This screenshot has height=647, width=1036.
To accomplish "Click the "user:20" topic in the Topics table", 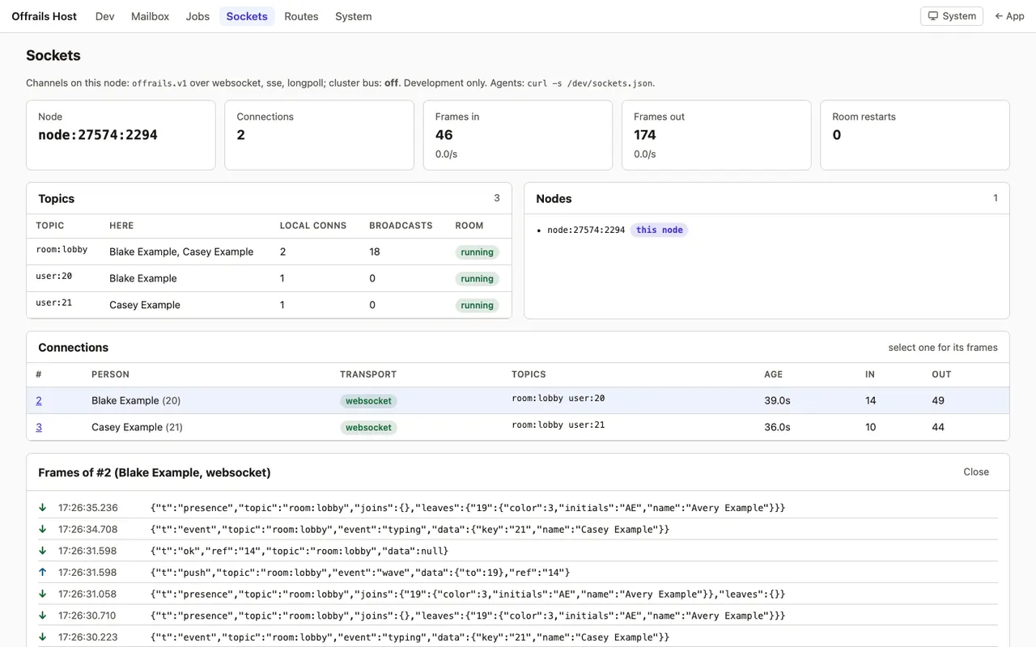I will [54, 277].
